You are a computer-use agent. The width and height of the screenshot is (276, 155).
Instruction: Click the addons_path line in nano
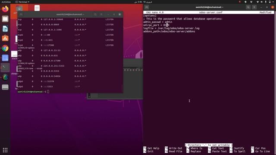coord(169,31)
